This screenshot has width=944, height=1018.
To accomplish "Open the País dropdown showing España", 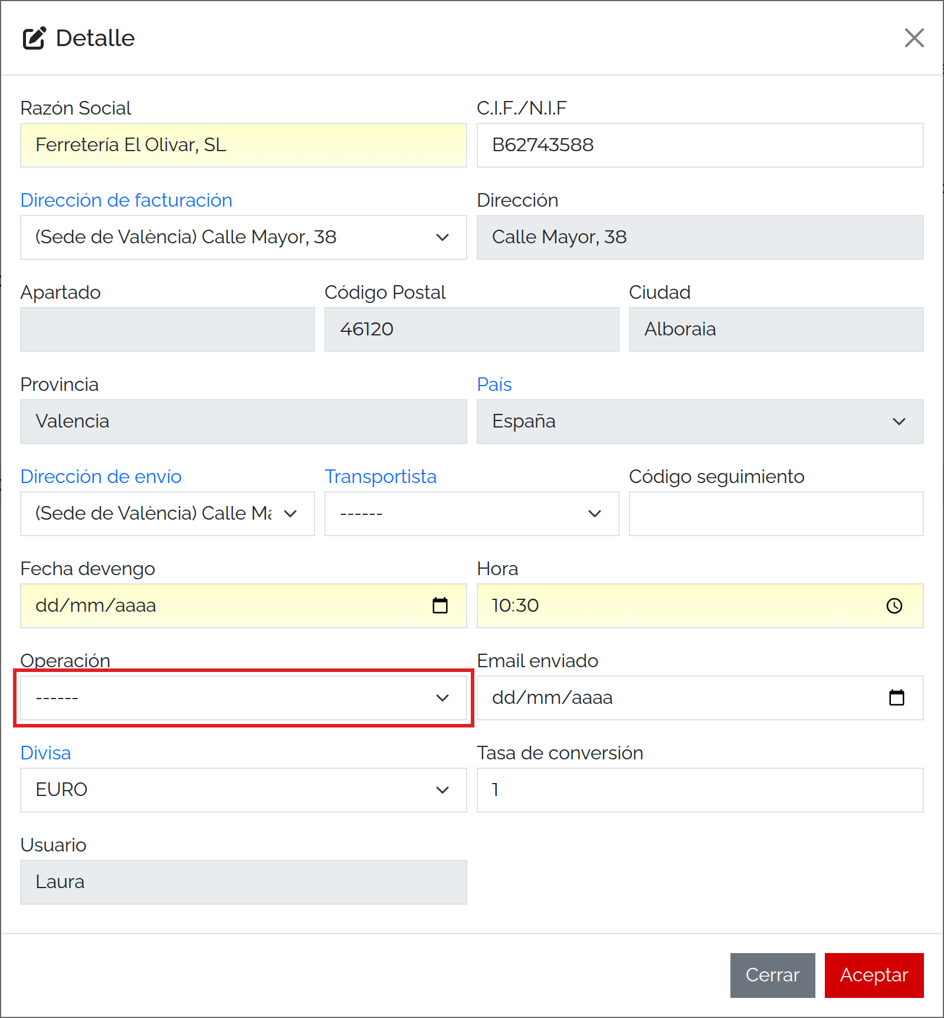I will tap(700, 422).
